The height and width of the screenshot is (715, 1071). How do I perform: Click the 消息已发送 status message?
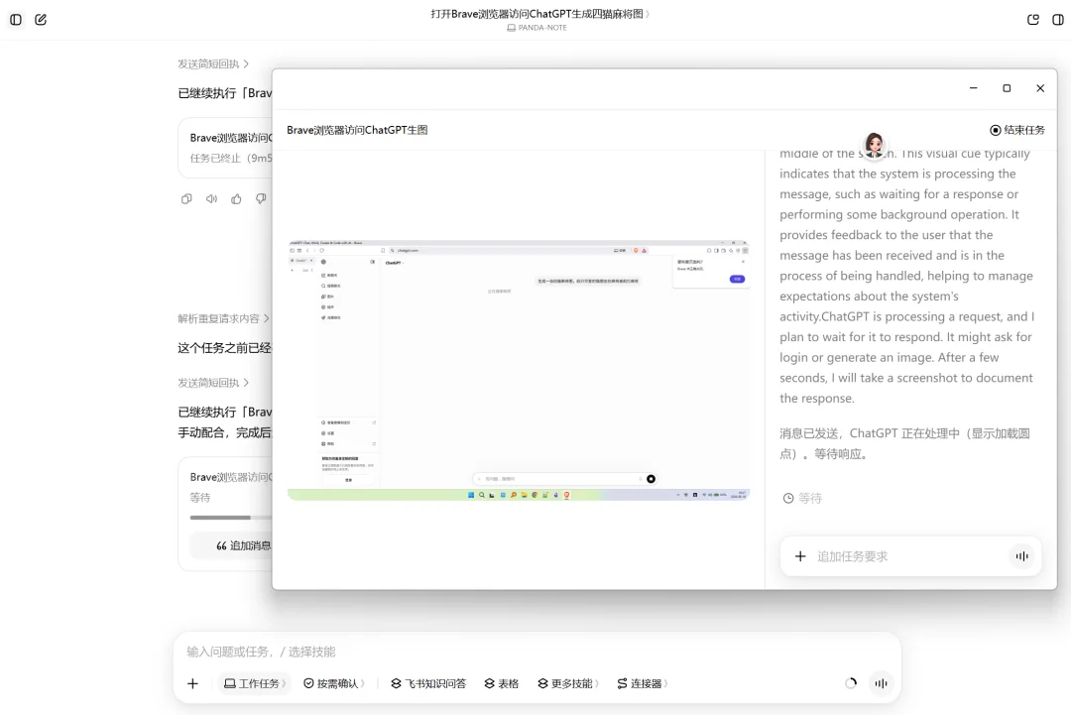tap(904, 444)
